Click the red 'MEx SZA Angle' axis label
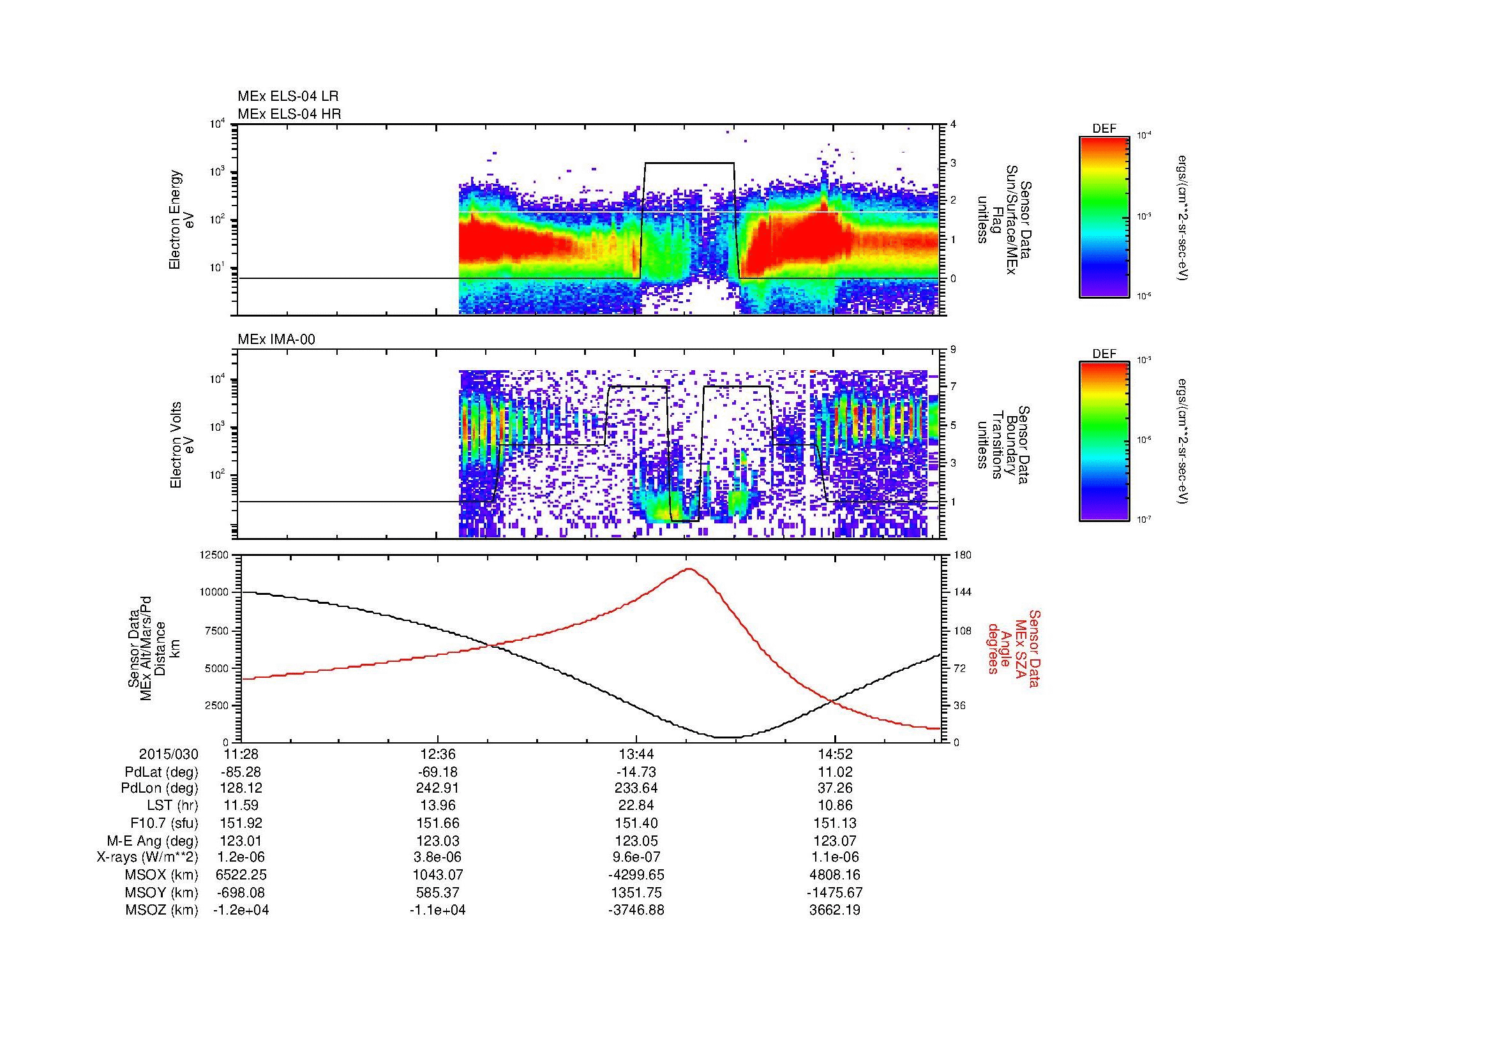1493x1055 pixels. coord(1014,648)
